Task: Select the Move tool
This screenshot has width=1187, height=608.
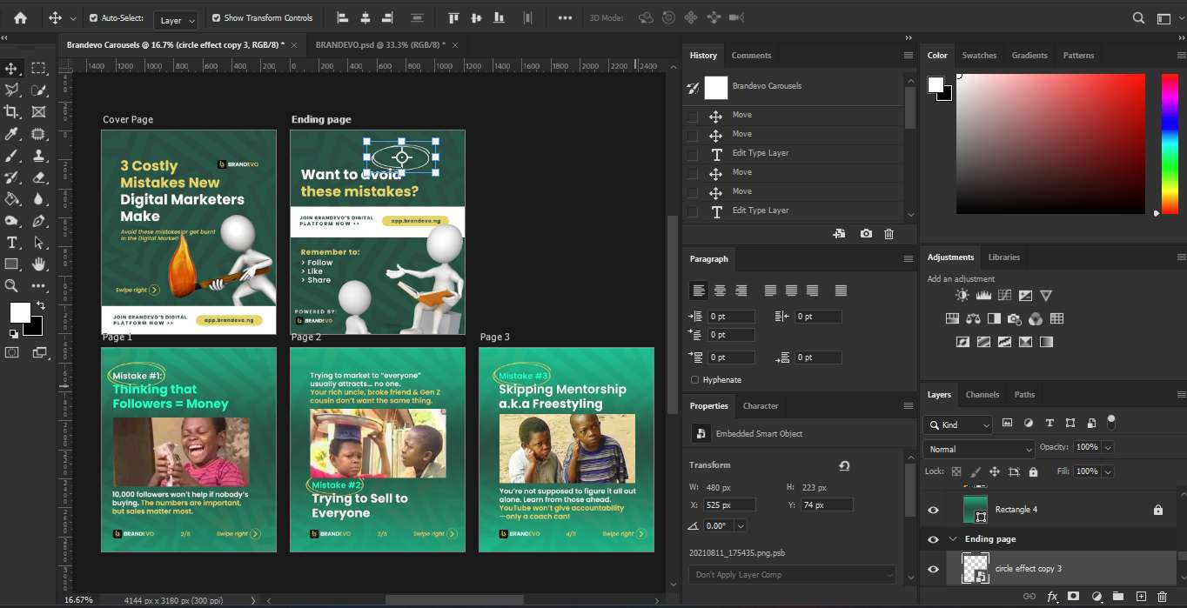Action: [12, 69]
